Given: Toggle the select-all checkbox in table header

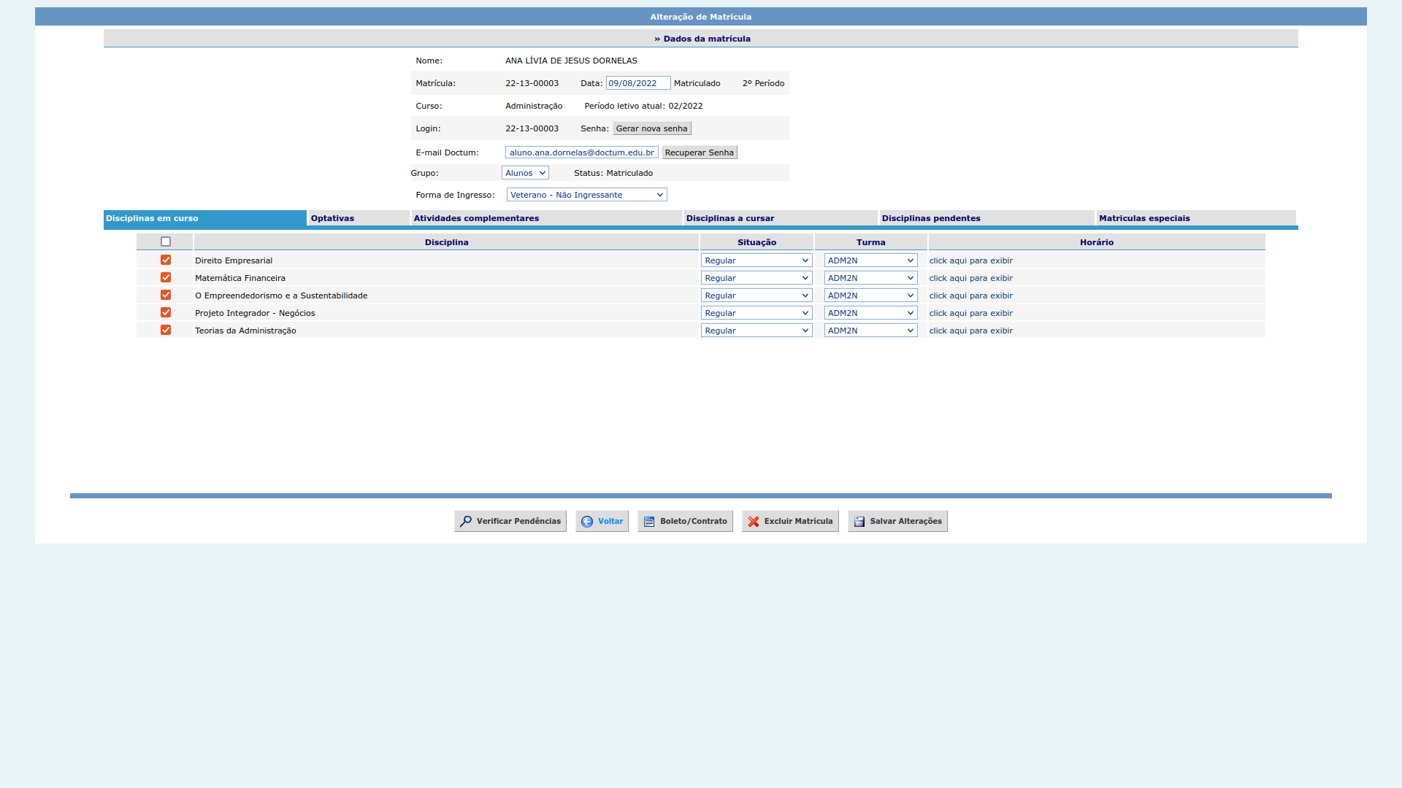Looking at the screenshot, I should [x=166, y=242].
